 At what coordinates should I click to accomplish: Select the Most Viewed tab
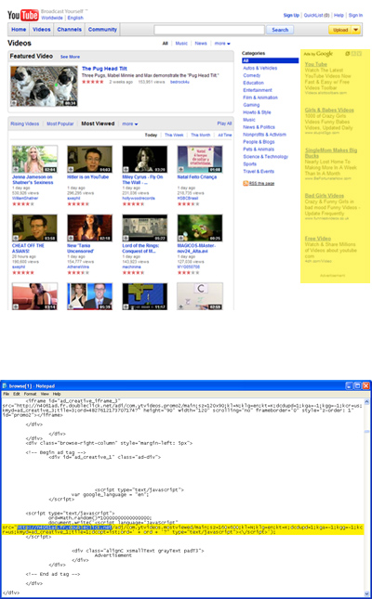tap(98, 124)
